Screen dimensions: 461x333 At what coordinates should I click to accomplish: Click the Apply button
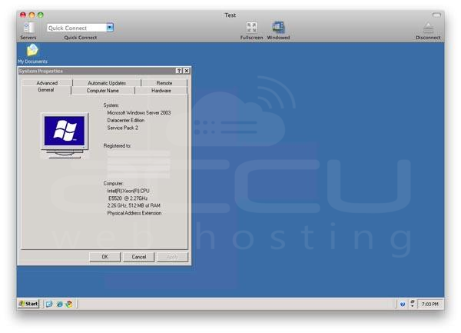pos(172,257)
